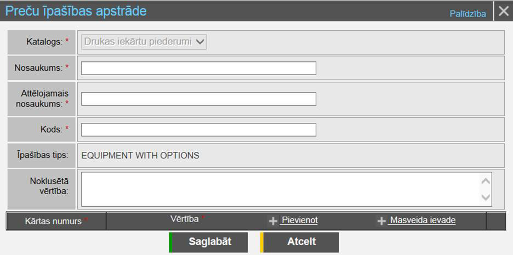Click the plus icon beside Pievienot
The image size is (513, 255).
[273, 221]
